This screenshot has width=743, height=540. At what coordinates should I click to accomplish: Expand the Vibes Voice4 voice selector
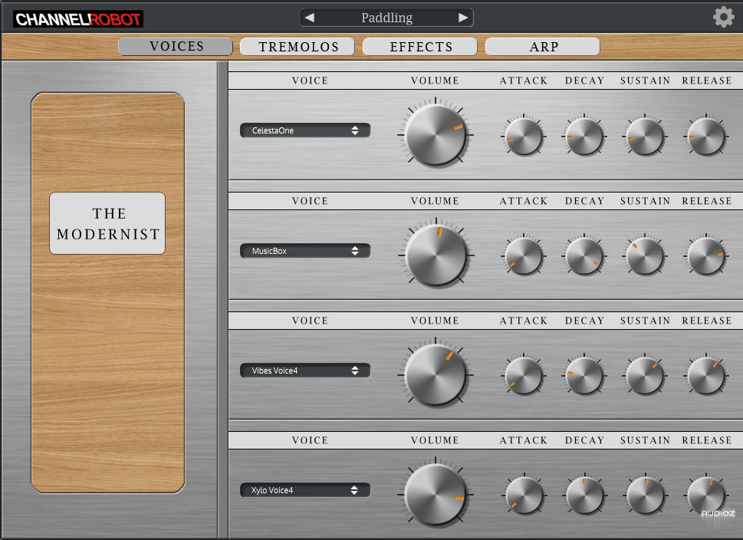pyautogui.click(x=305, y=370)
